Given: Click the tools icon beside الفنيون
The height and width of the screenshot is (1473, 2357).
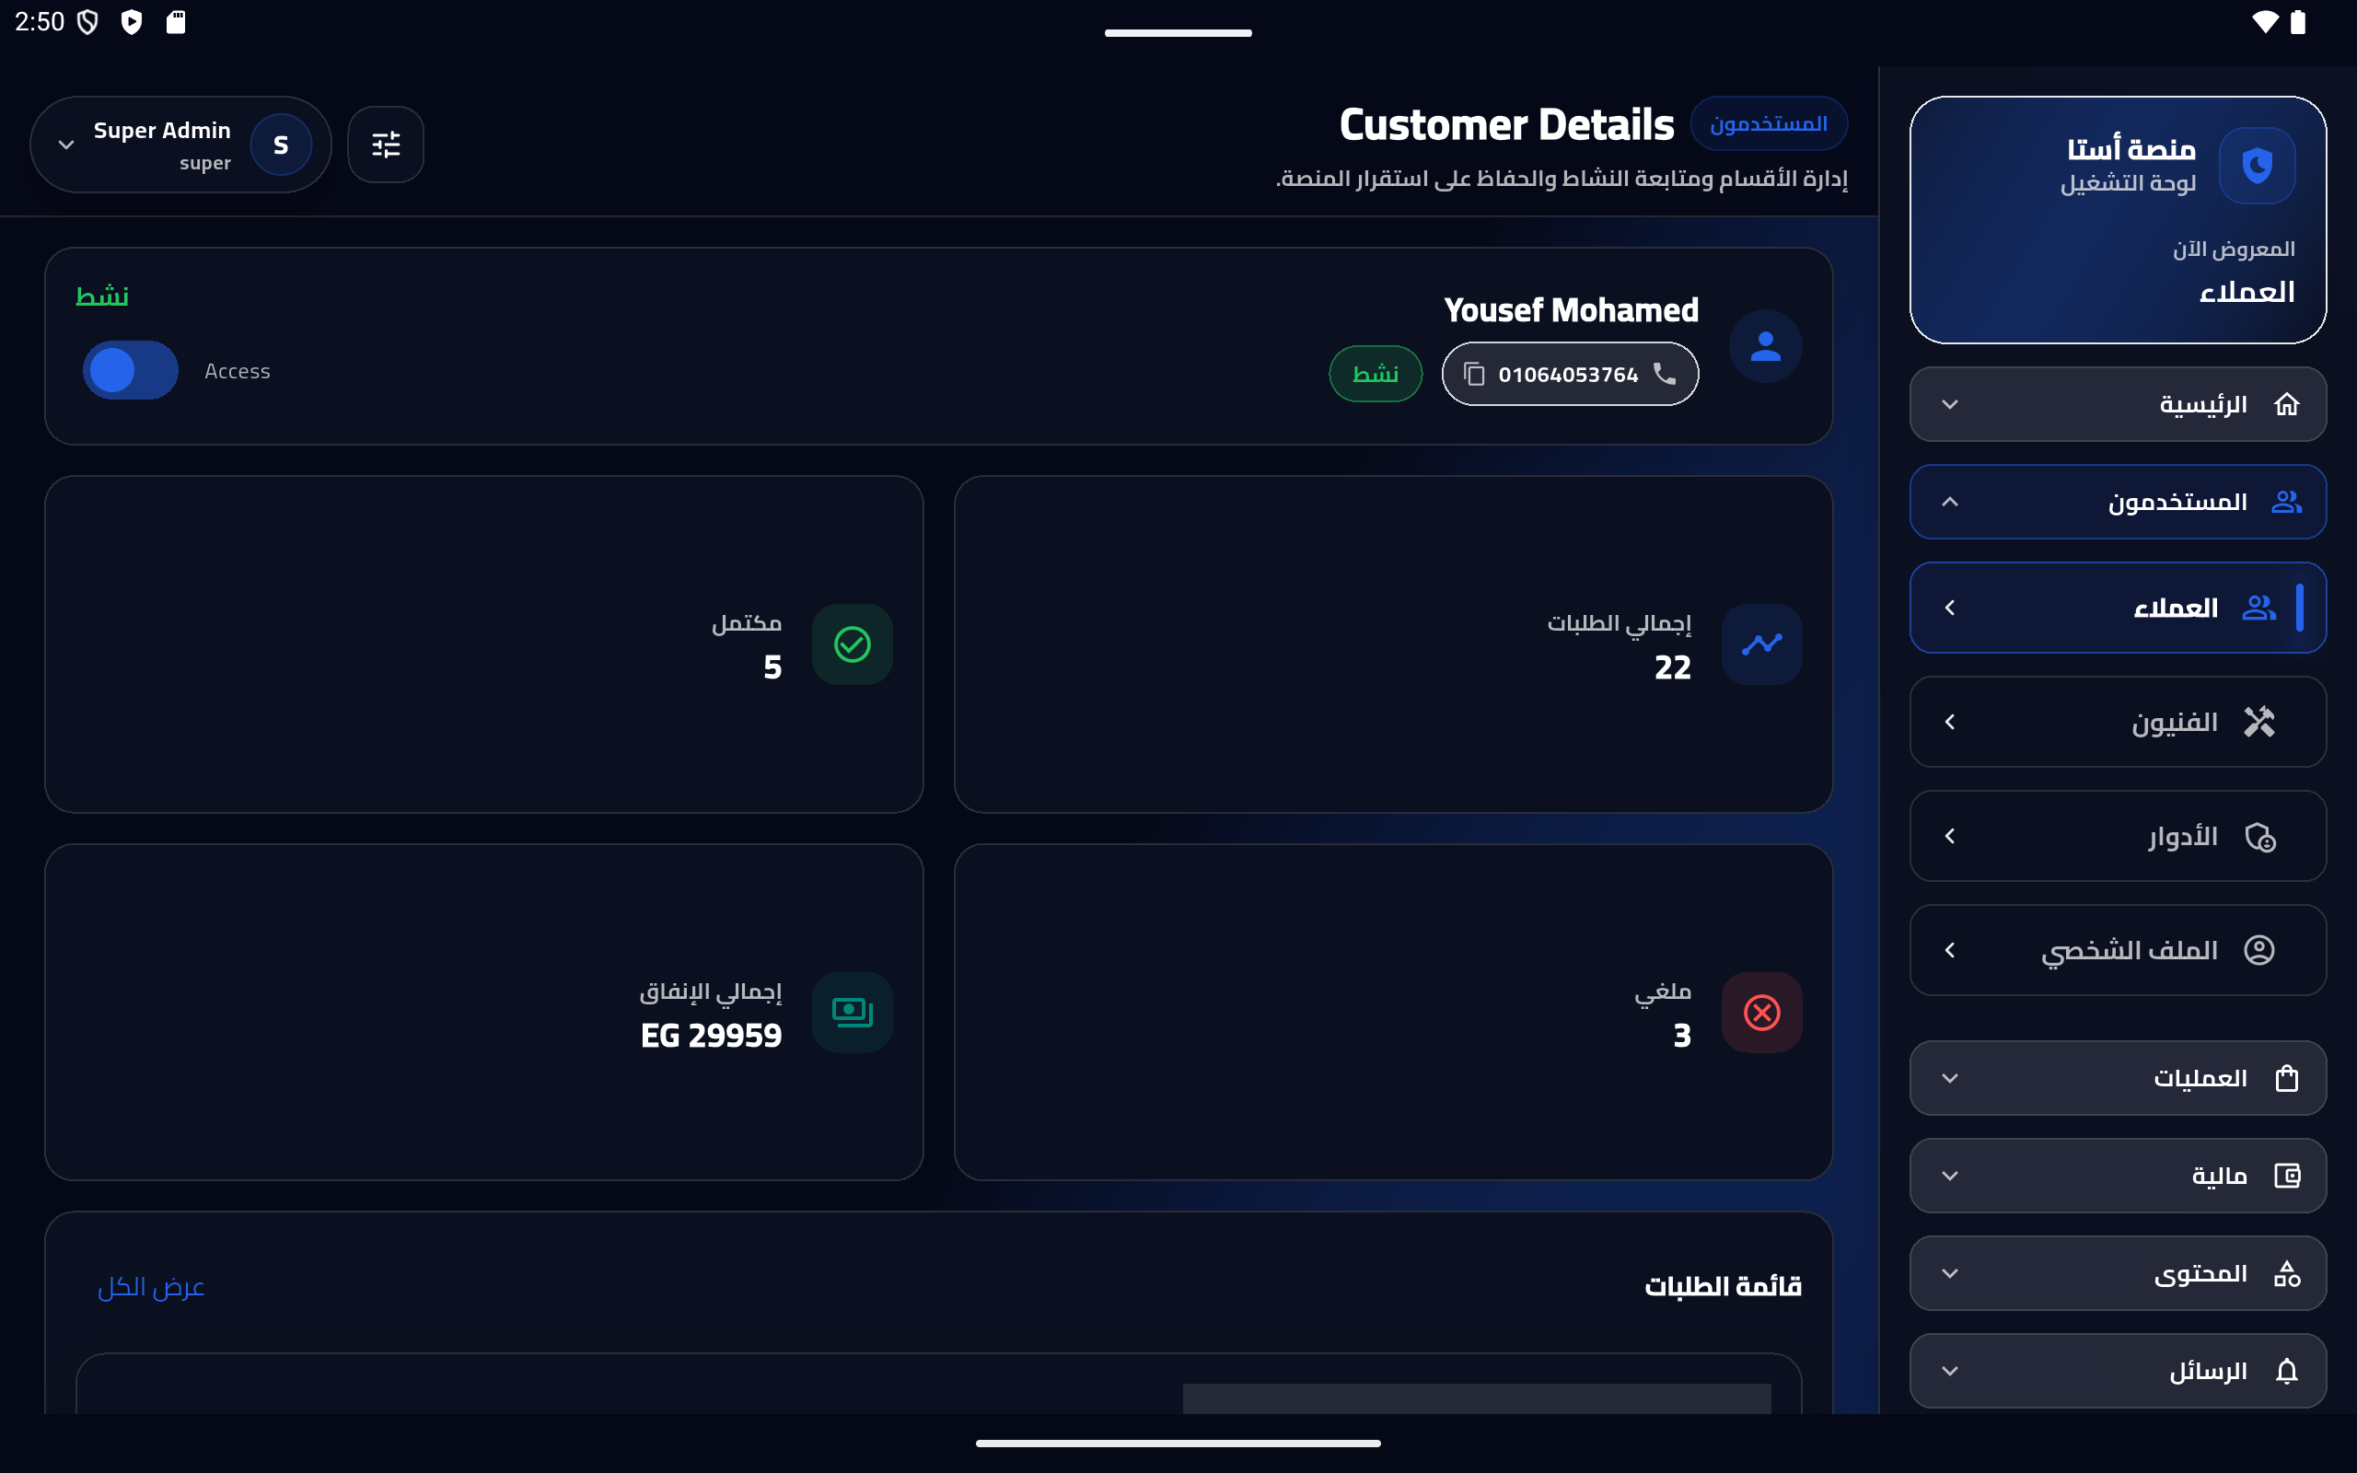Looking at the screenshot, I should (x=2258, y=722).
